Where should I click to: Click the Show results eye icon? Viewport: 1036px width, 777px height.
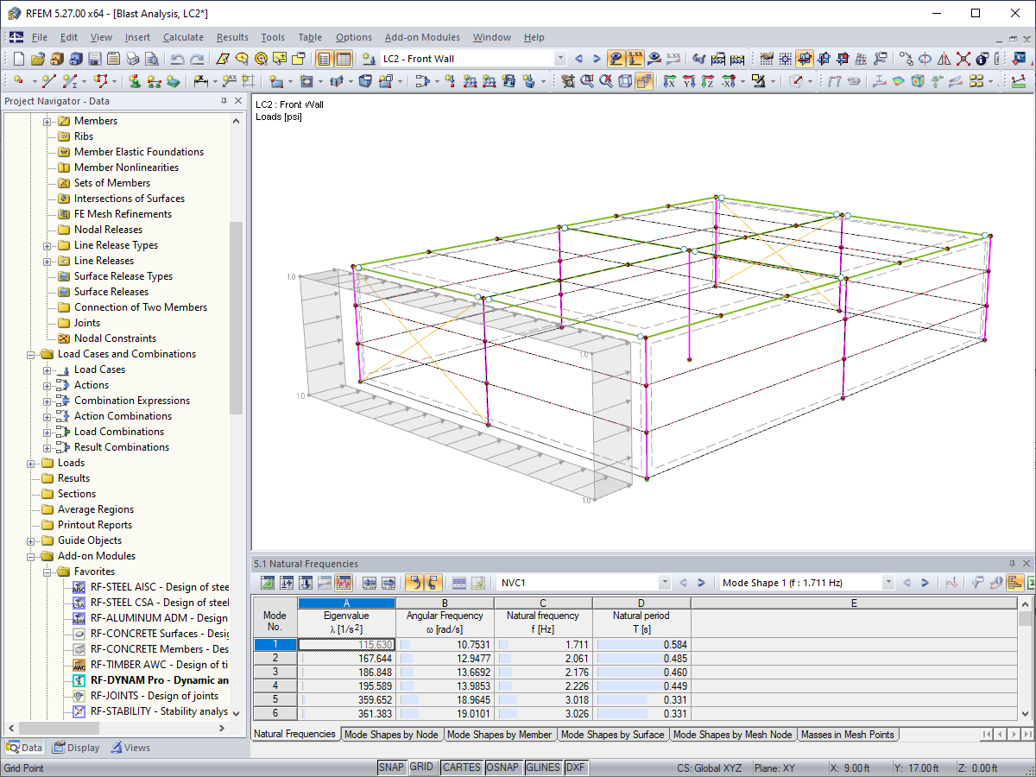[x=654, y=59]
